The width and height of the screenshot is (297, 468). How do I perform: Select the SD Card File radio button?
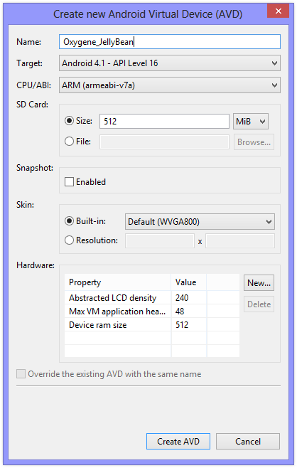(x=69, y=141)
